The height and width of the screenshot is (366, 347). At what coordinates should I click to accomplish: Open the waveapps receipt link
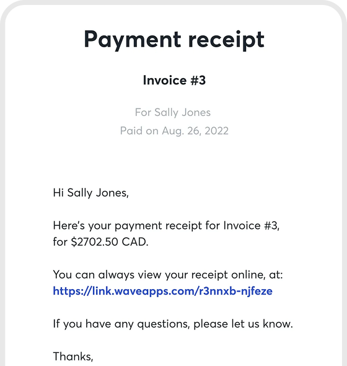click(162, 292)
